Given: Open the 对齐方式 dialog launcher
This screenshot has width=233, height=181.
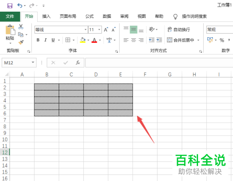Looking at the screenshot, I should (x=201, y=51).
